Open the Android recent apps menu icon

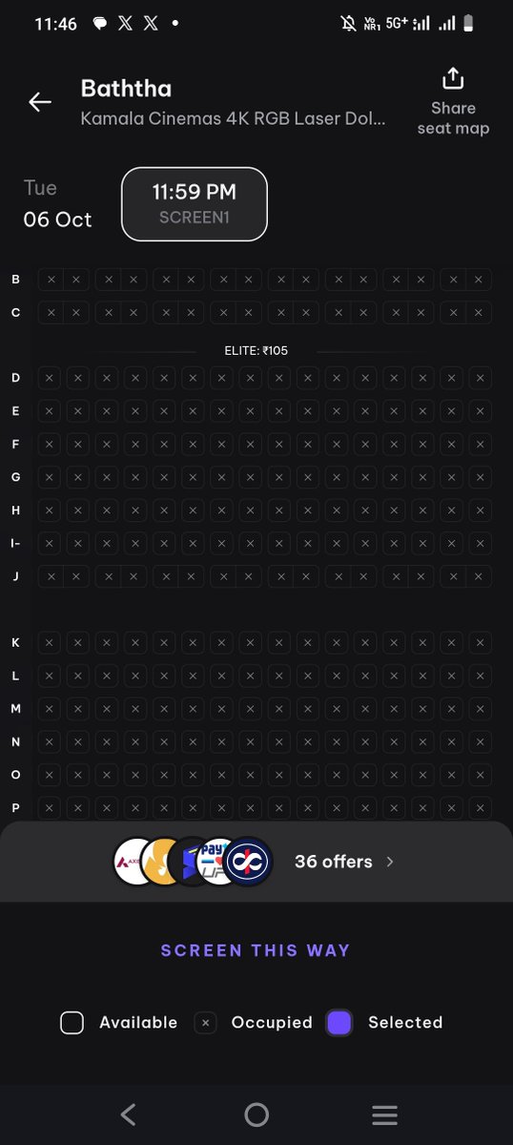click(x=384, y=1114)
